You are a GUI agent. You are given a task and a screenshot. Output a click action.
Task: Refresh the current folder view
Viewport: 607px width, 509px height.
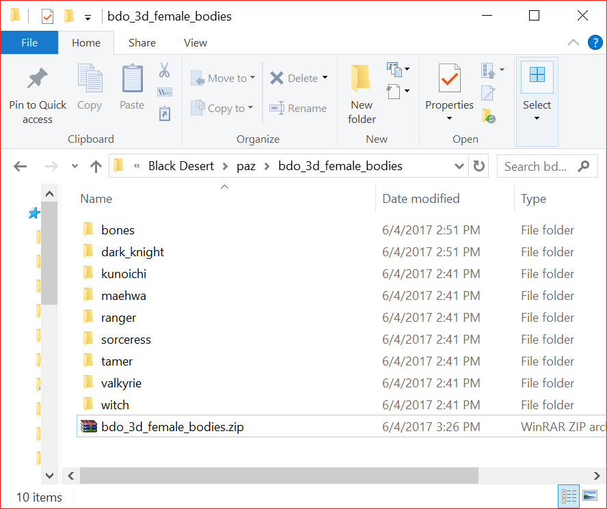pos(479,166)
